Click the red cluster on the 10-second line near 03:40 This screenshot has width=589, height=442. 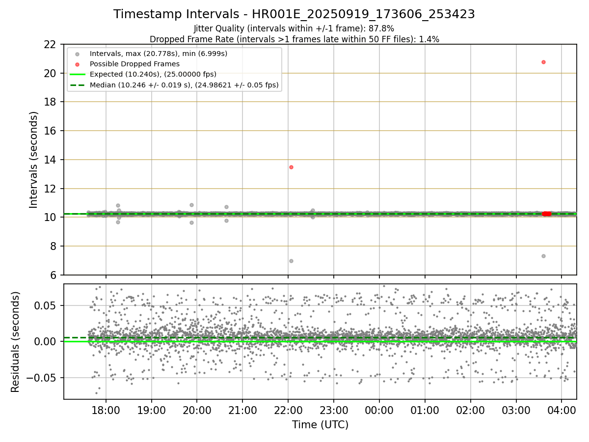point(546,214)
